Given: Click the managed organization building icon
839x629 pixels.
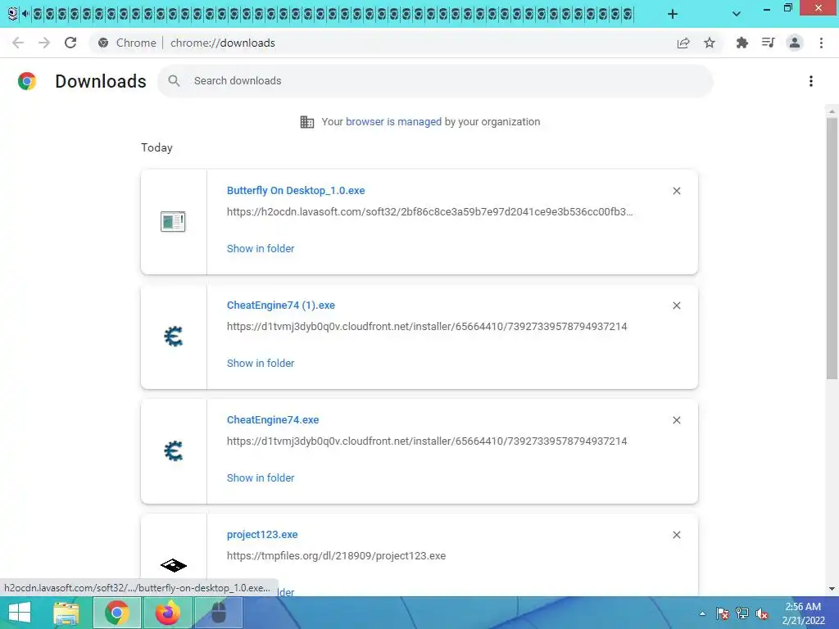Looking at the screenshot, I should [x=307, y=122].
